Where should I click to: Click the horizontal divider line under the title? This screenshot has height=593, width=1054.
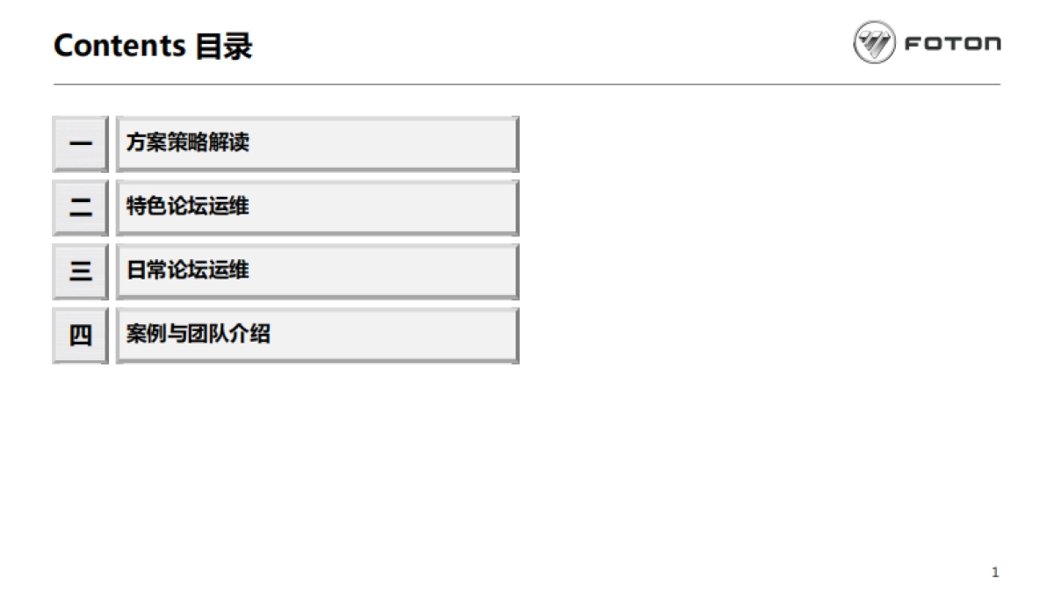[x=527, y=84]
